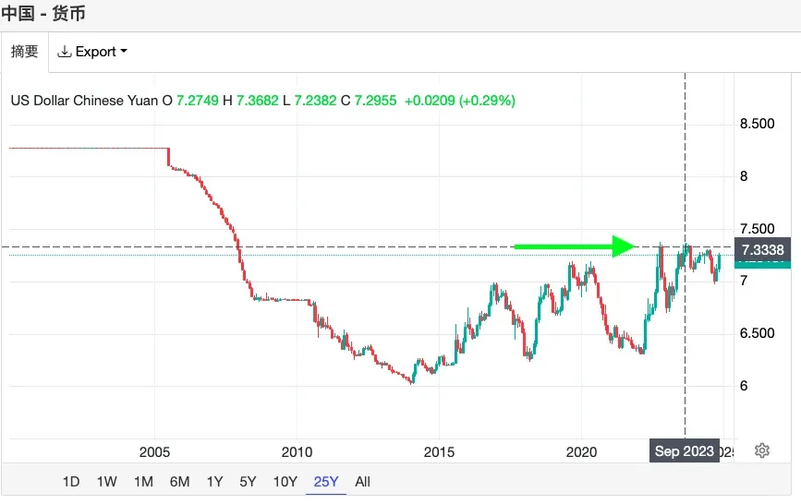Select the 10Y time range
Screen dimensions: 801x504
(x=285, y=482)
